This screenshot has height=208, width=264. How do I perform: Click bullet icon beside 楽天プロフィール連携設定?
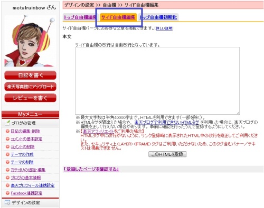coord(7,185)
